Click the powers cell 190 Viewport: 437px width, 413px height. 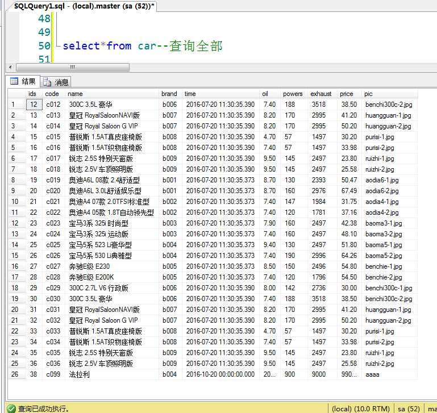click(294, 256)
